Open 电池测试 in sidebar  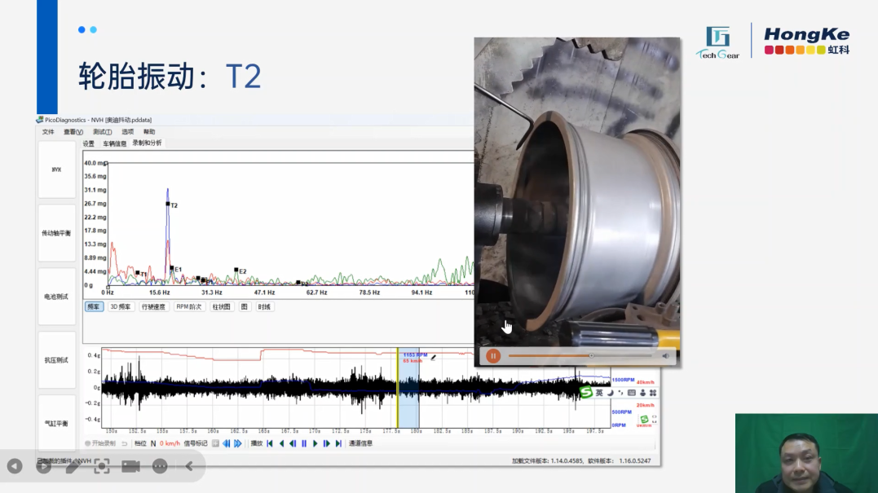coord(56,297)
